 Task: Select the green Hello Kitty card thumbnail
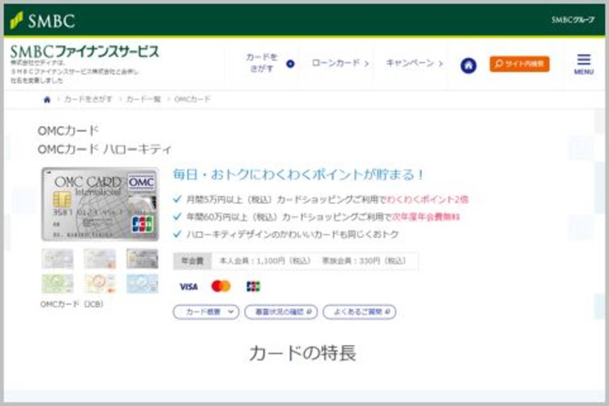pos(57,284)
